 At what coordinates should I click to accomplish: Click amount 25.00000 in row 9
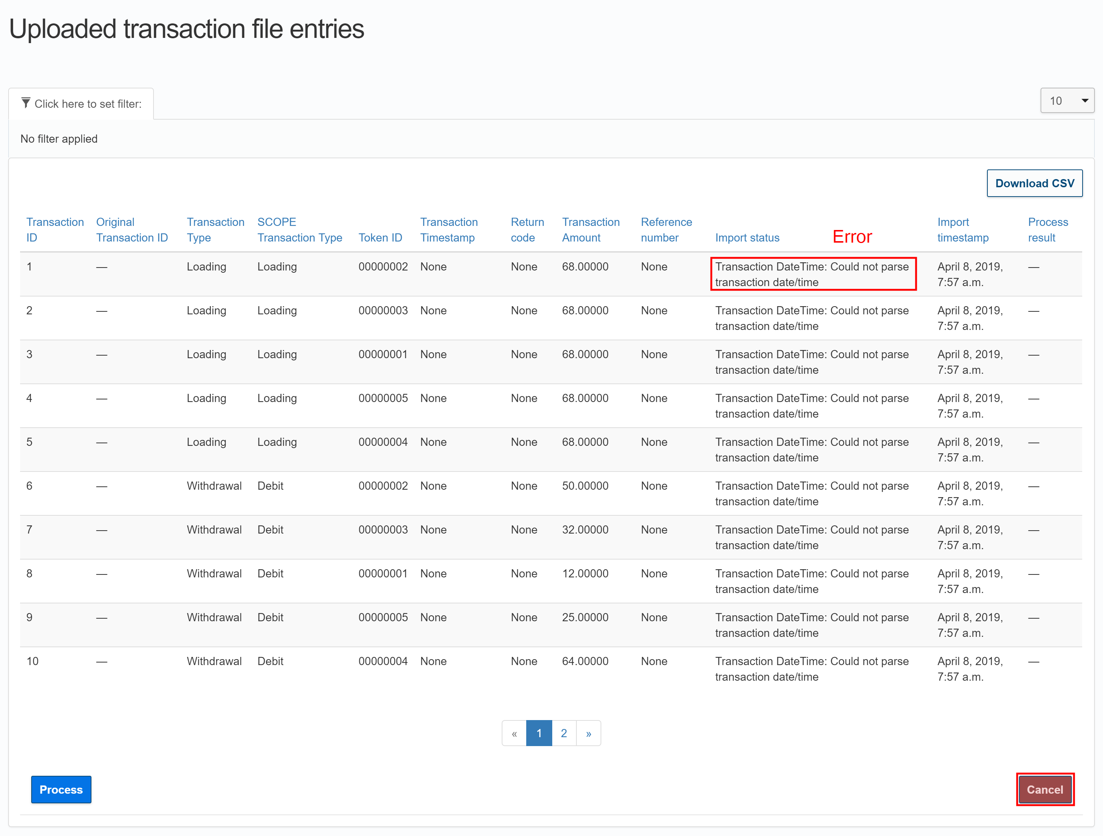click(x=585, y=618)
